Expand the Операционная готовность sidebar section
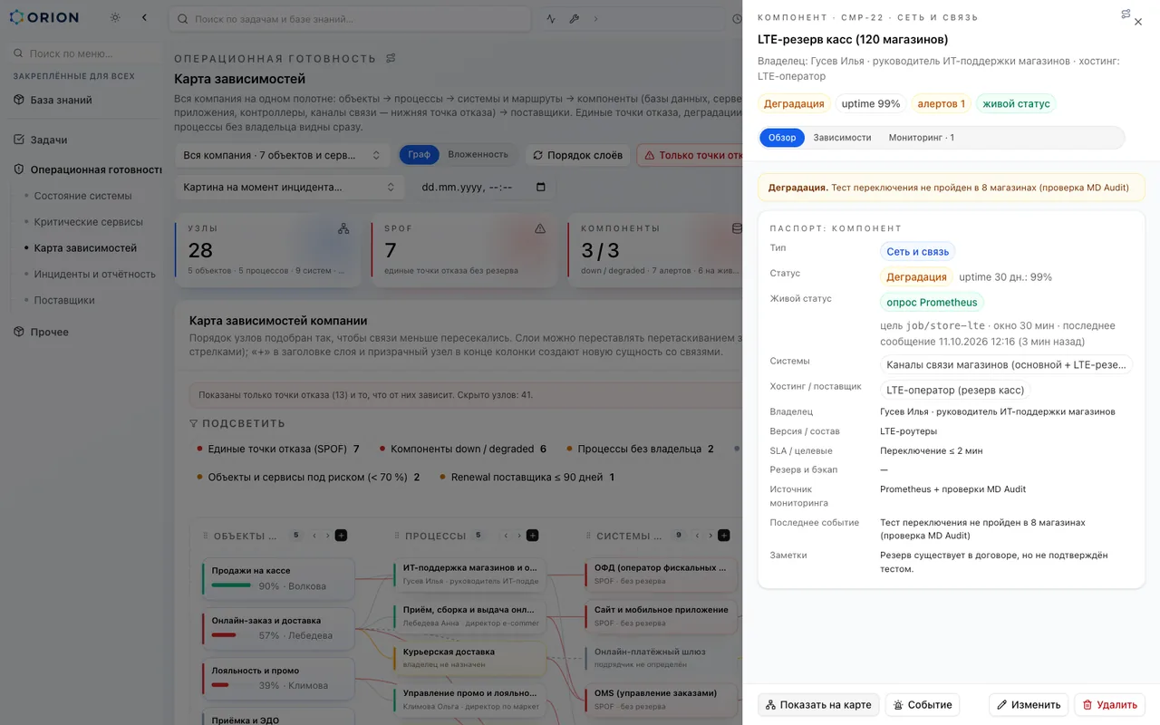The height and width of the screenshot is (725, 1160). click(87, 169)
